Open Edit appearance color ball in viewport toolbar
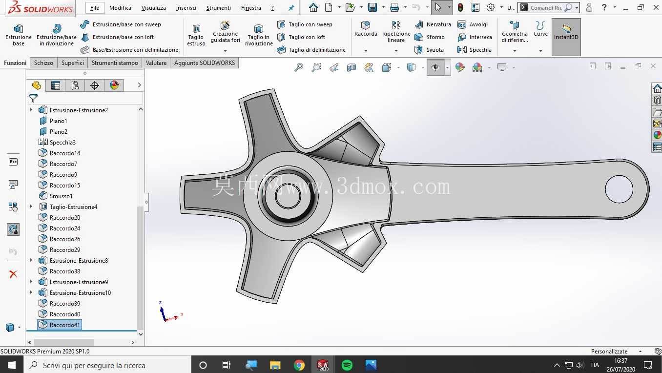Image resolution: width=662 pixels, height=373 pixels. click(460, 67)
